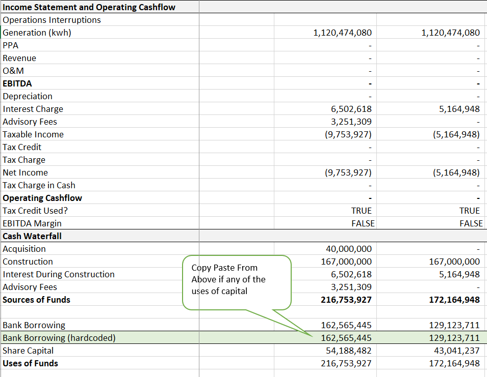Viewport: 487px width, 377px height.
Task: Select first 'TRUE' in Tax Credit Used row
Action: click(x=361, y=211)
